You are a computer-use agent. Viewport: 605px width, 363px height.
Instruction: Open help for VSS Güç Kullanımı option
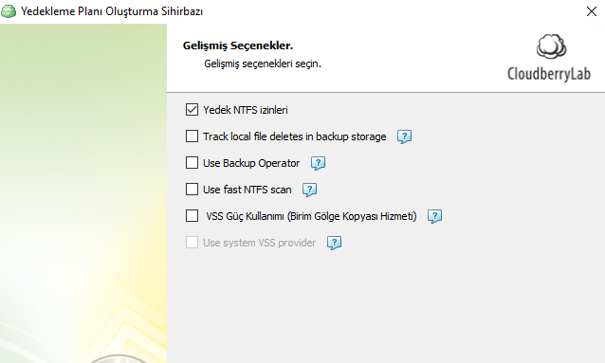point(434,216)
